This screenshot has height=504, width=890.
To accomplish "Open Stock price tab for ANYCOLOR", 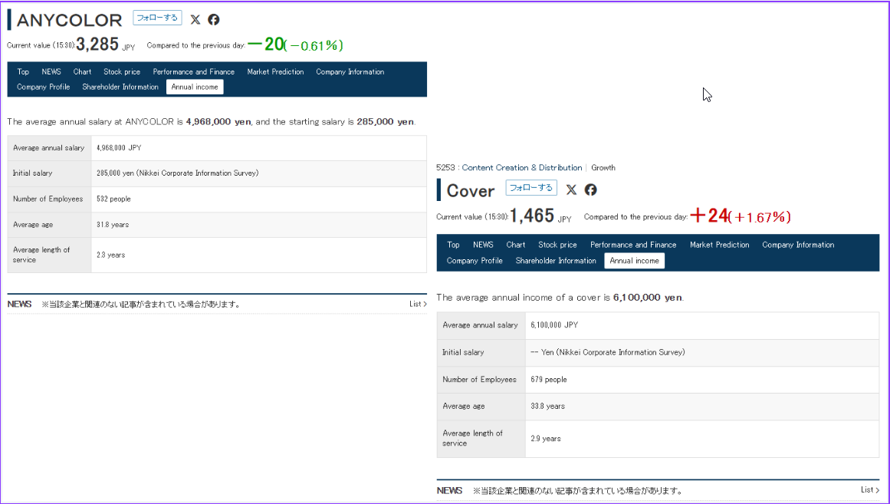I will pyautogui.click(x=122, y=71).
